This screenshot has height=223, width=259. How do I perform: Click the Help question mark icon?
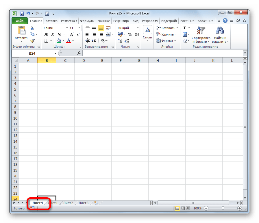225,21
